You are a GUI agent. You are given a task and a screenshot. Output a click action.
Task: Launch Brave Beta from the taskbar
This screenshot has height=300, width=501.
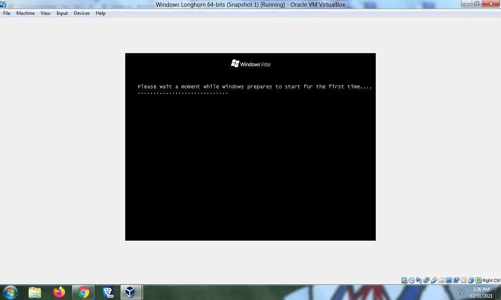108,292
